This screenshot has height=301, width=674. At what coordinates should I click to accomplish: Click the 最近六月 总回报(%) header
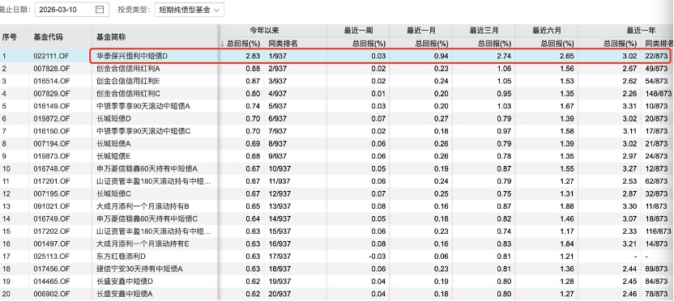coord(557,44)
